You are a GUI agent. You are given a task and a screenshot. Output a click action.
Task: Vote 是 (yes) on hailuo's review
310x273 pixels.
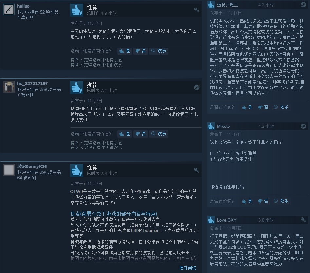pos(124,51)
